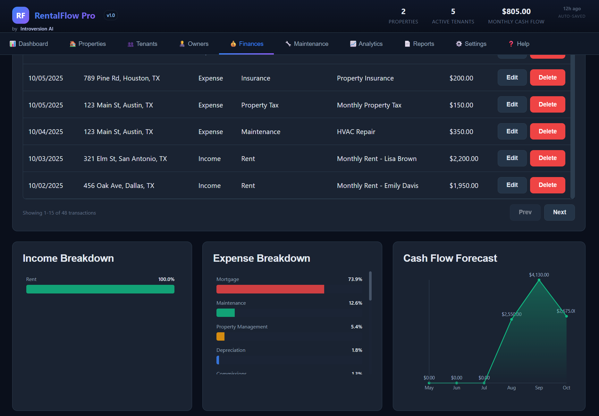The height and width of the screenshot is (416, 599).
Task: Switch to the Dashboard tab
Action: tap(29, 44)
